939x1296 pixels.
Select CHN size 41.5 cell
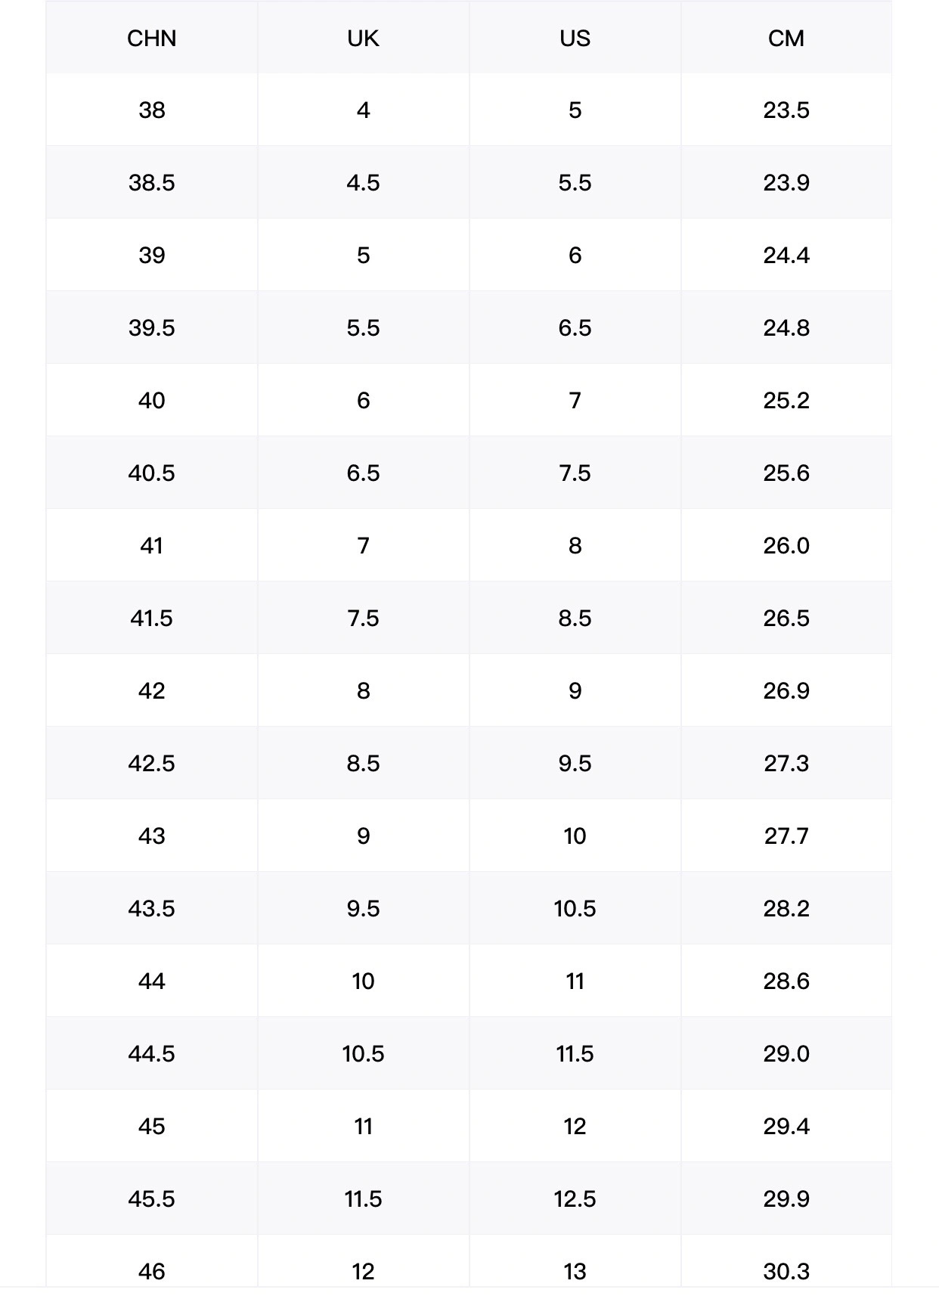pos(151,619)
